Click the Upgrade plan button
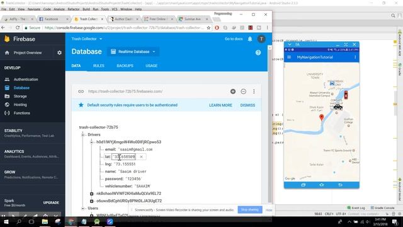Viewport: 403px width, 227px height. coord(51,203)
